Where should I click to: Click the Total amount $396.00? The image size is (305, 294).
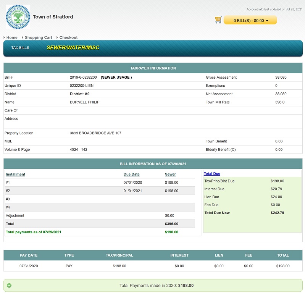[x=171, y=224]
